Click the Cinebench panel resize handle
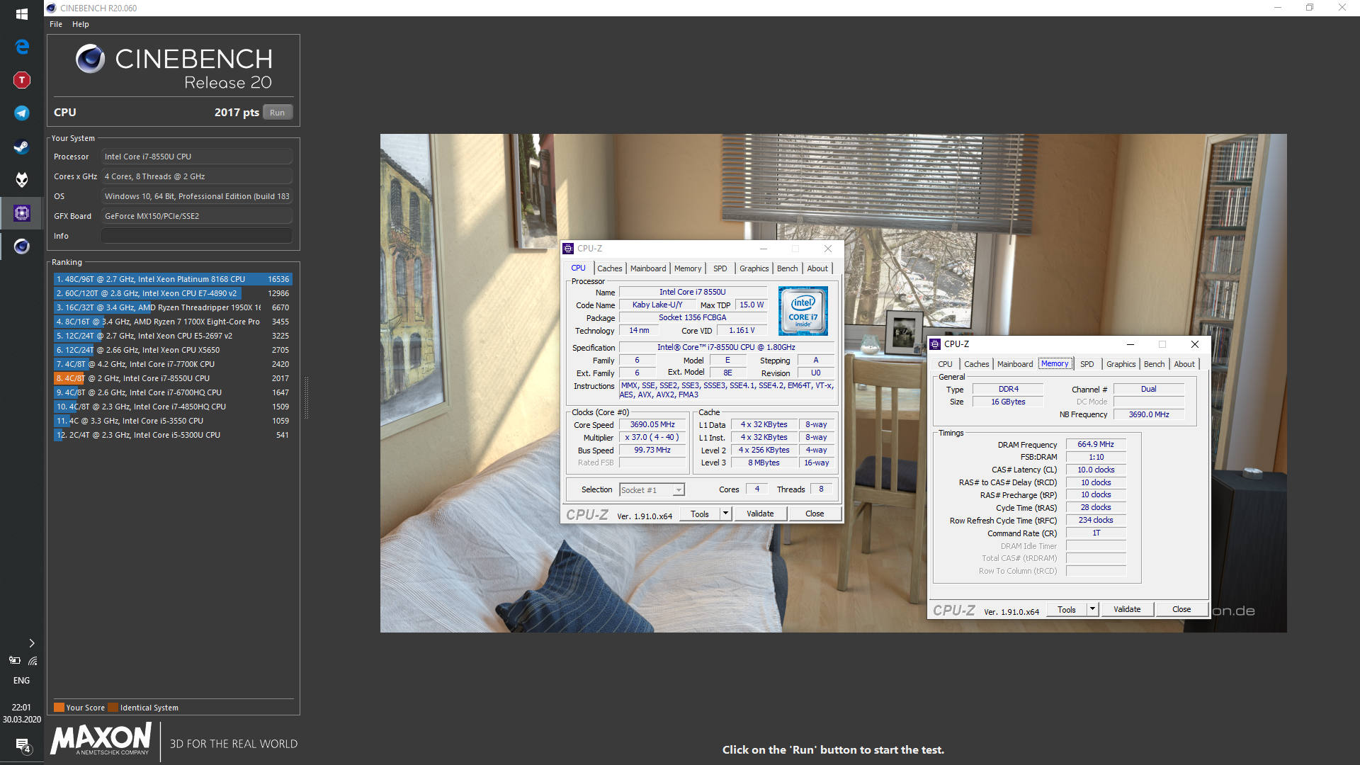1360x765 pixels. (306, 397)
